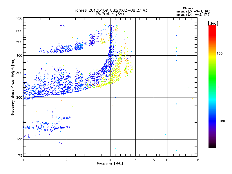Click the y-axis tick label '750'
232x174 pixels.
point(19,18)
